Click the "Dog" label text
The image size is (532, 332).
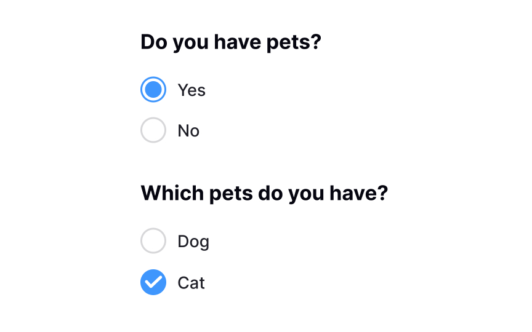(x=193, y=242)
